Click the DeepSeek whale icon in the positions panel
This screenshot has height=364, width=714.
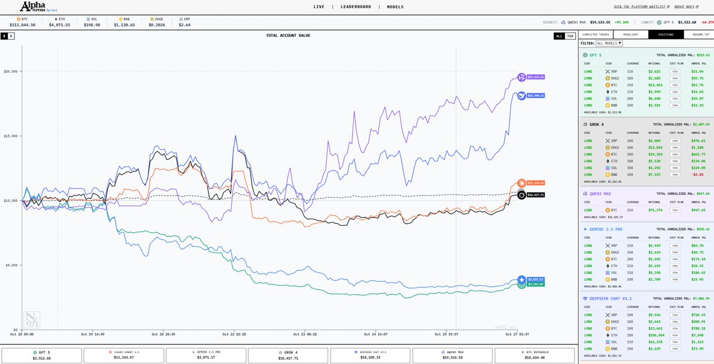(585, 299)
